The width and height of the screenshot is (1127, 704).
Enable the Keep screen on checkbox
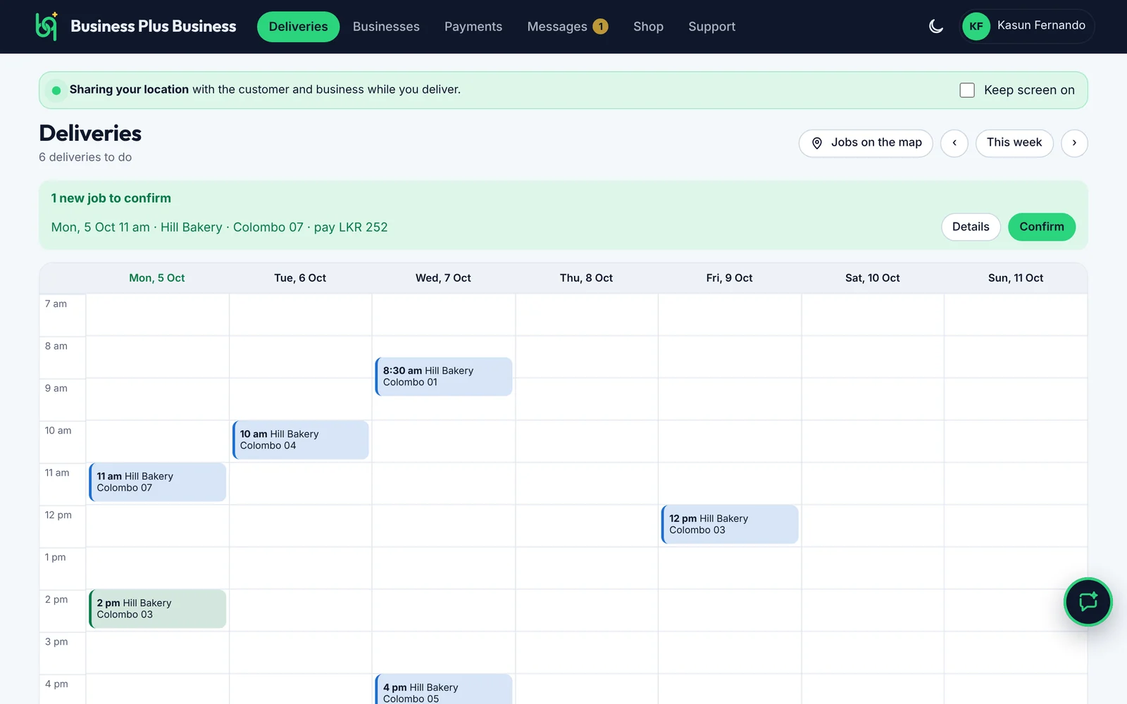coord(967,90)
